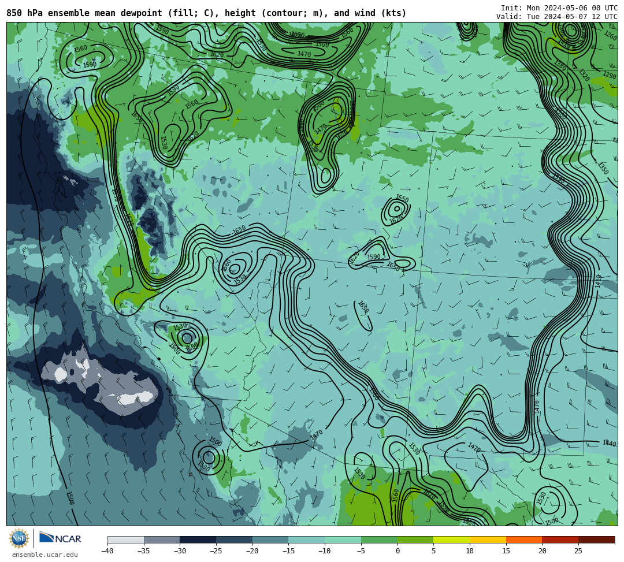Pick the light teal -15 to -10 colorbar segment
The image size is (624, 562).
tap(307, 539)
